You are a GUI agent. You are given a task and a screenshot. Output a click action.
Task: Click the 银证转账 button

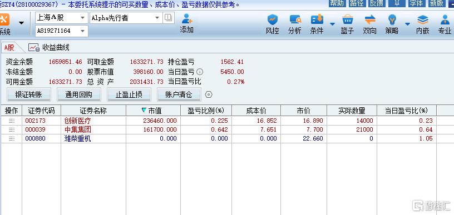point(29,94)
